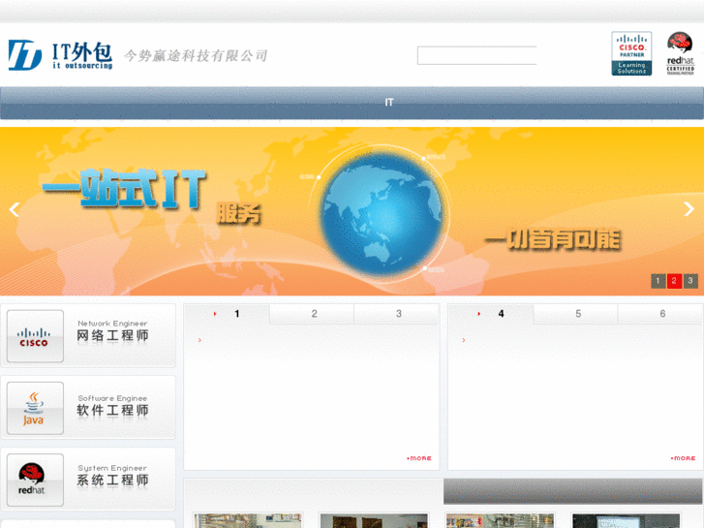Click MORE link in right tab panel
The image size is (704, 528).
[684, 458]
